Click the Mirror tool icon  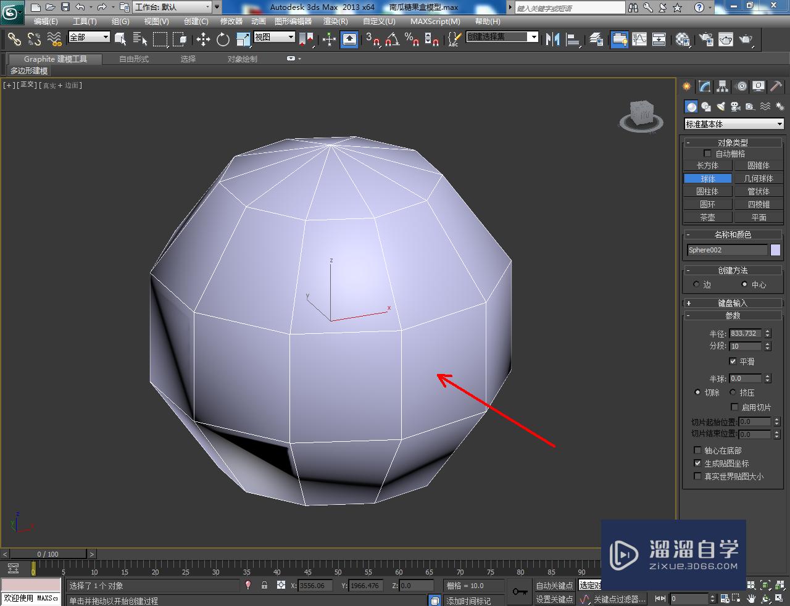pos(552,39)
